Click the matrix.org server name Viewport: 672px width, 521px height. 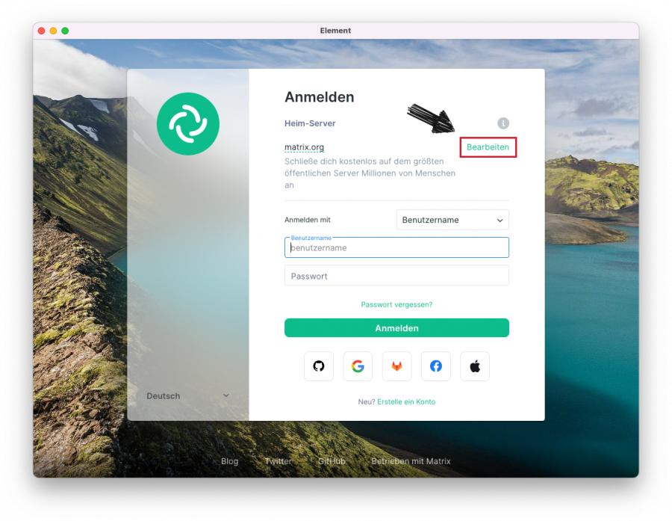pos(304,147)
